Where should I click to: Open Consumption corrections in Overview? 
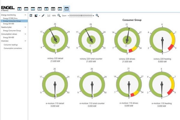[x=13, y=48]
